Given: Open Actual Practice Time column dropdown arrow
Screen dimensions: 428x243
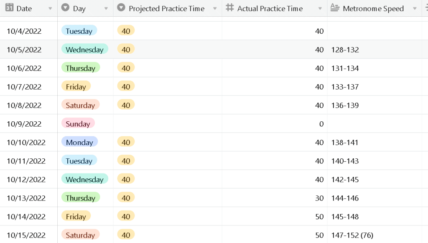Looking at the screenshot, I should pyautogui.click(x=320, y=8).
